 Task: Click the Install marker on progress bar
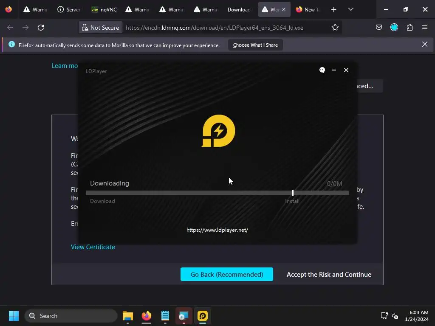click(293, 193)
